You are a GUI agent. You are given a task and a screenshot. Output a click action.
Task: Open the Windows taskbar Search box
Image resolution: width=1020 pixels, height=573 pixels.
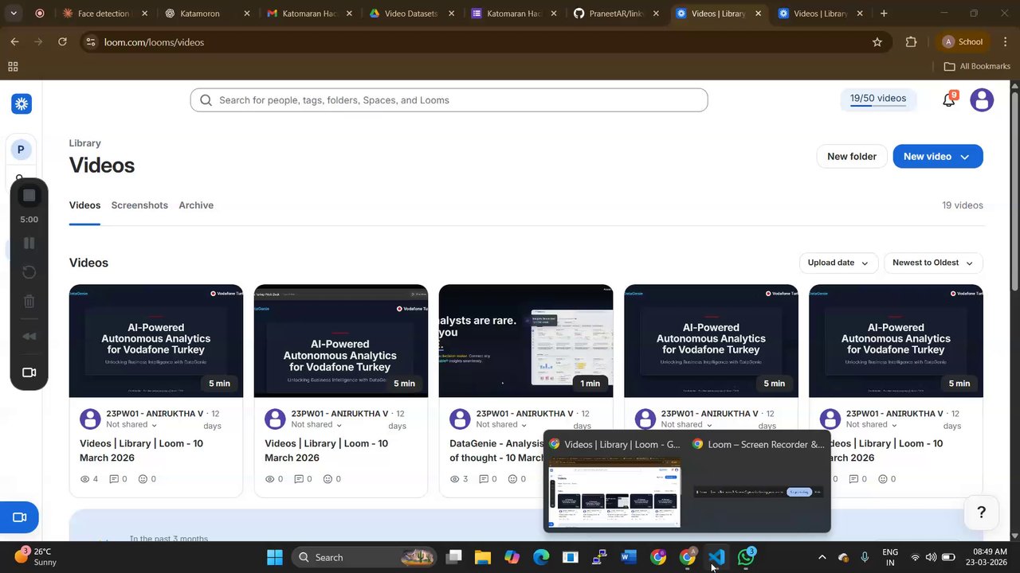(365, 557)
